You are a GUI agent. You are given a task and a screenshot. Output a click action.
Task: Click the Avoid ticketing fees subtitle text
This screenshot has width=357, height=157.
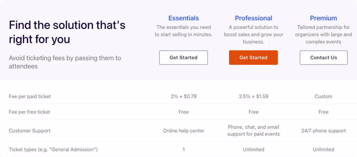click(65, 62)
